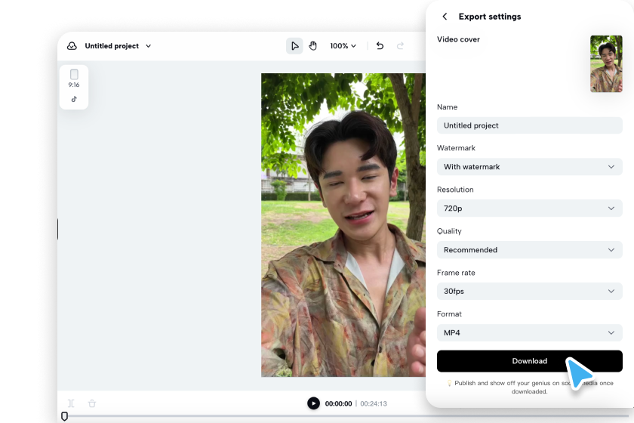Activate the hand pan tool
Image resolution: width=634 pixels, height=423 pixels.
tap(312, 46)
